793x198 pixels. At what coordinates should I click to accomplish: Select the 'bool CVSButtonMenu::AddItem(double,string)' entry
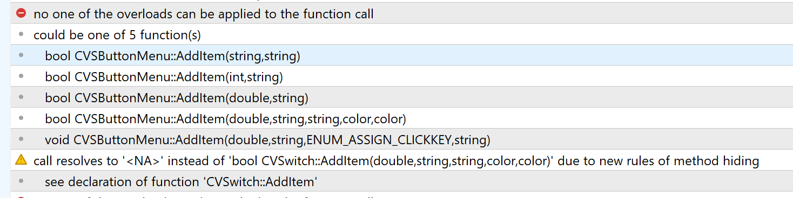point(402,98)
